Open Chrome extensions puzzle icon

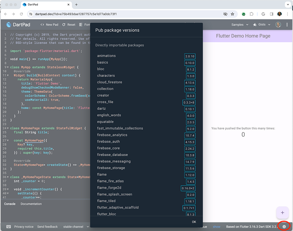coord(252,14)
